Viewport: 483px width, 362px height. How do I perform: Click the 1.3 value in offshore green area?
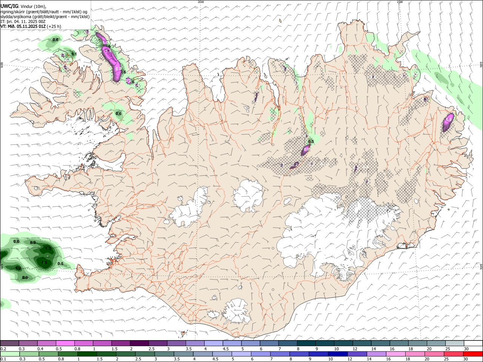point(48,248)
